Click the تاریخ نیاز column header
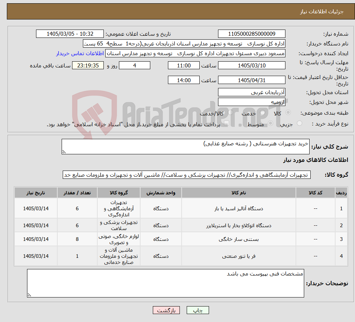Image resolution: width=355 pixels, height=322 pixels. (x=36, y=193)
